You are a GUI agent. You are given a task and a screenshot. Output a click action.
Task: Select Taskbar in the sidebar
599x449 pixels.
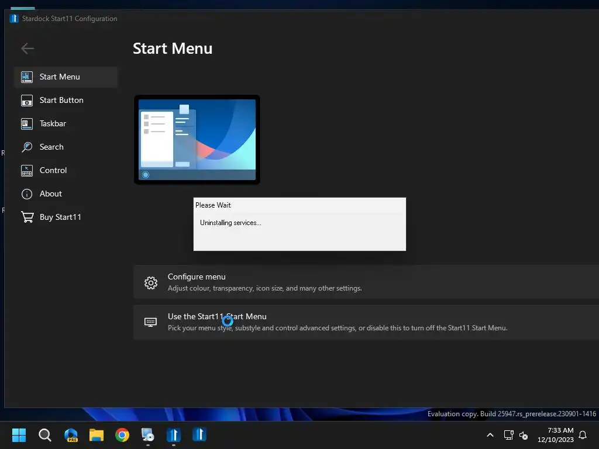66,124
